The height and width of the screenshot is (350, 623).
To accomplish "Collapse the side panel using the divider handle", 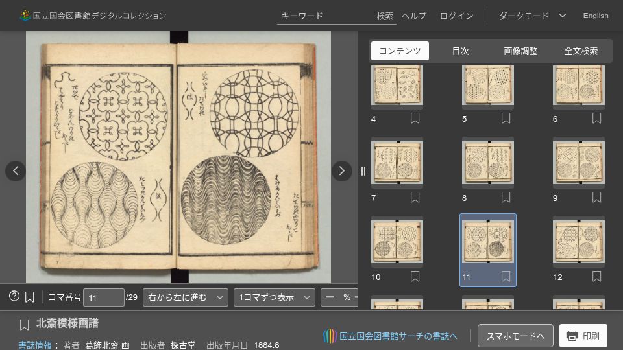I will (x=363, y=171).
